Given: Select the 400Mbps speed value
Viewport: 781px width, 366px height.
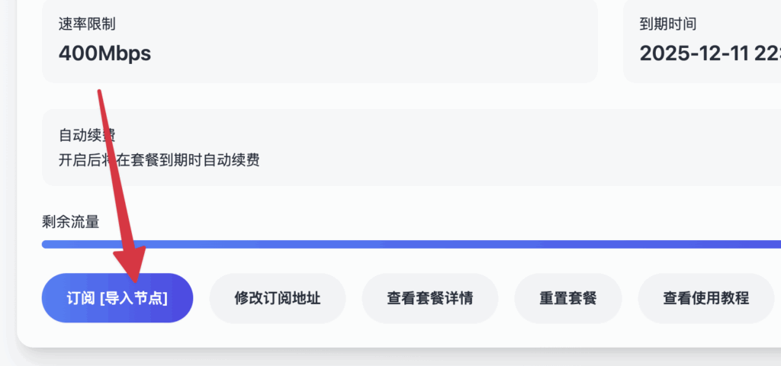Looking at the screenshot, I should point(104,53).
